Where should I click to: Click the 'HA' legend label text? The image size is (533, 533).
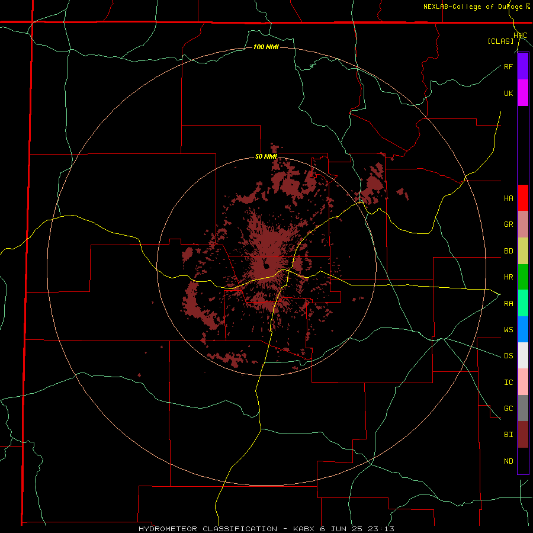(x=508, y=198)
